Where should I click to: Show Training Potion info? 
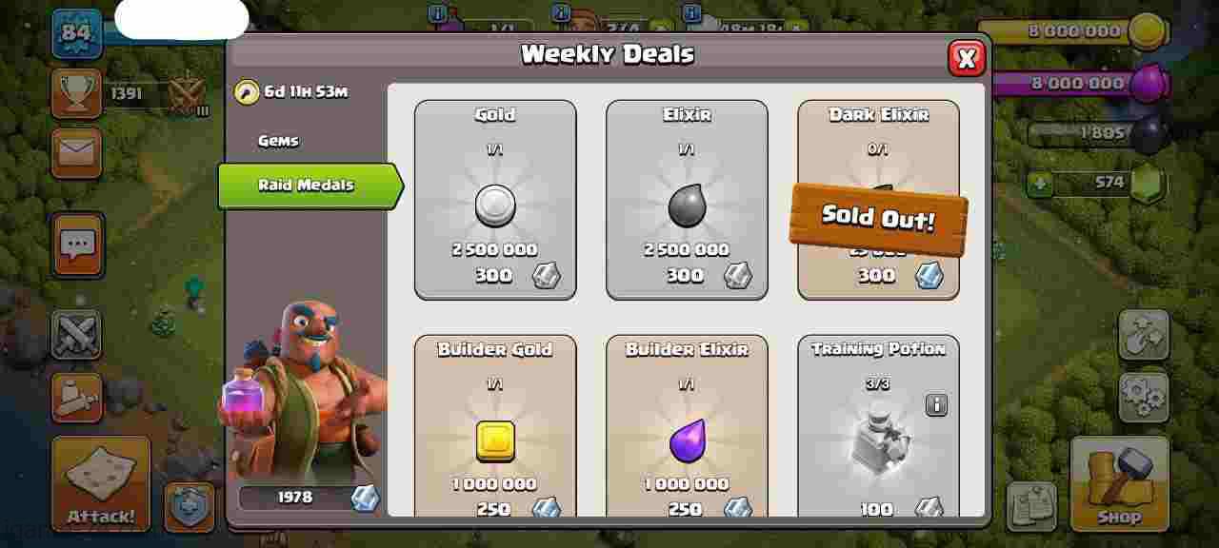click(936, 405)
